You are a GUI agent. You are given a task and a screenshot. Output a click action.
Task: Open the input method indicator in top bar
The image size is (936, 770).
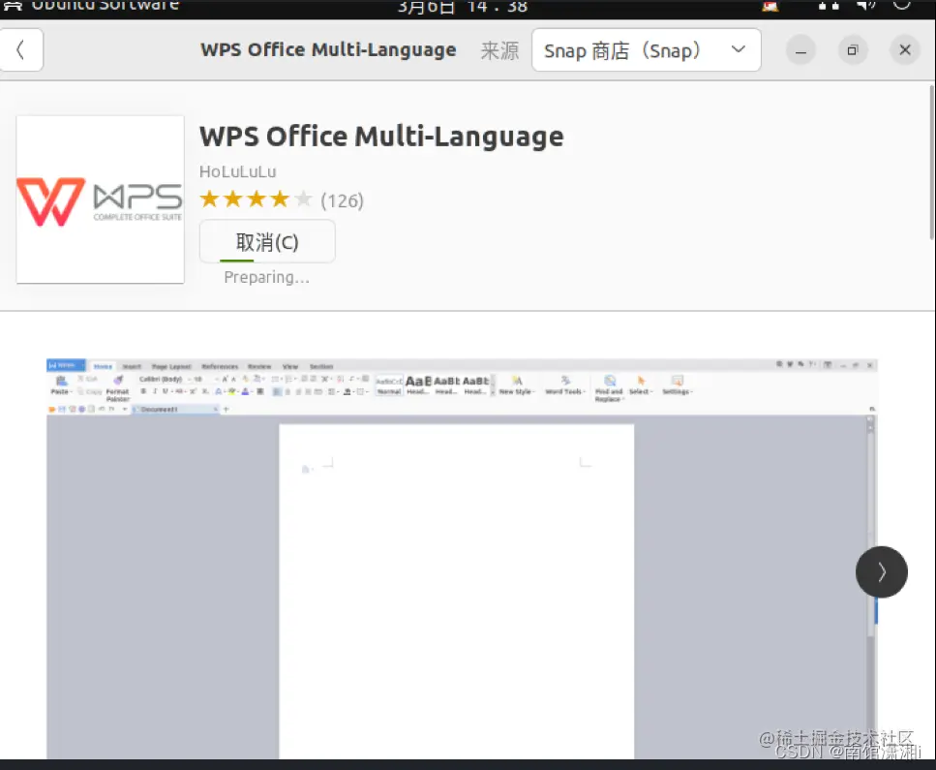click(x=770, y=6)
